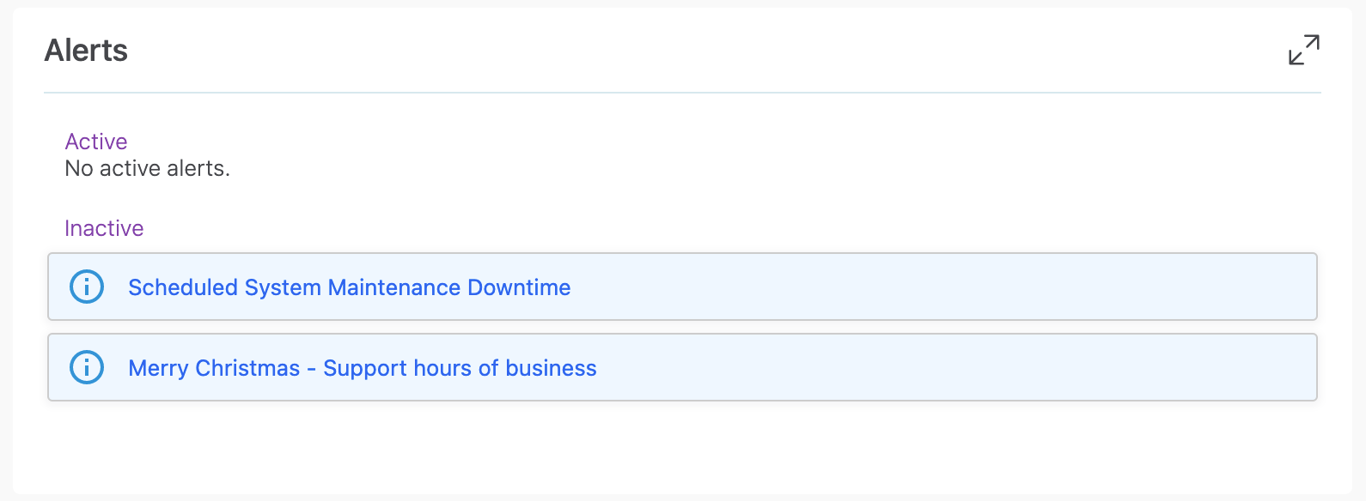Click blank space below the Merry Christmas alert
Viewport: 1366px width, 501px height.
click(682, 446)
